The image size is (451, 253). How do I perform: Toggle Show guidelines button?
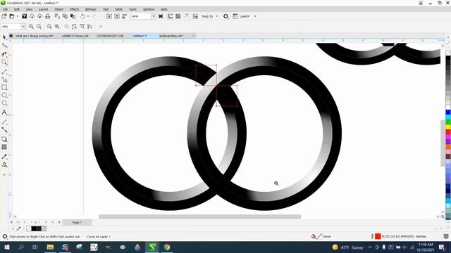click(x=186, y=16)
